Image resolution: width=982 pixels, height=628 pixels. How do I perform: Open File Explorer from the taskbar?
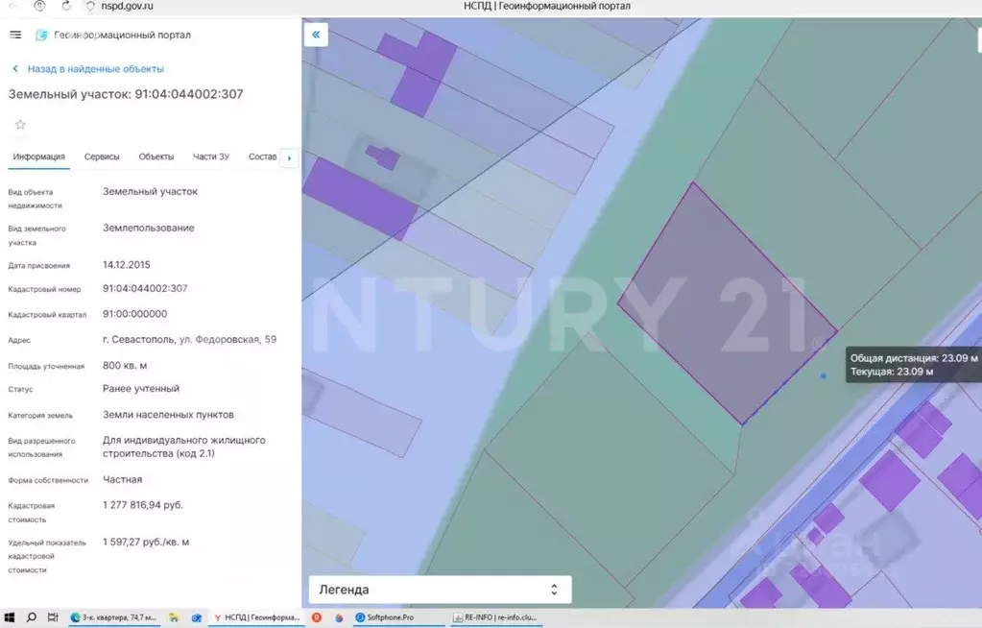(x=174, y=617)
